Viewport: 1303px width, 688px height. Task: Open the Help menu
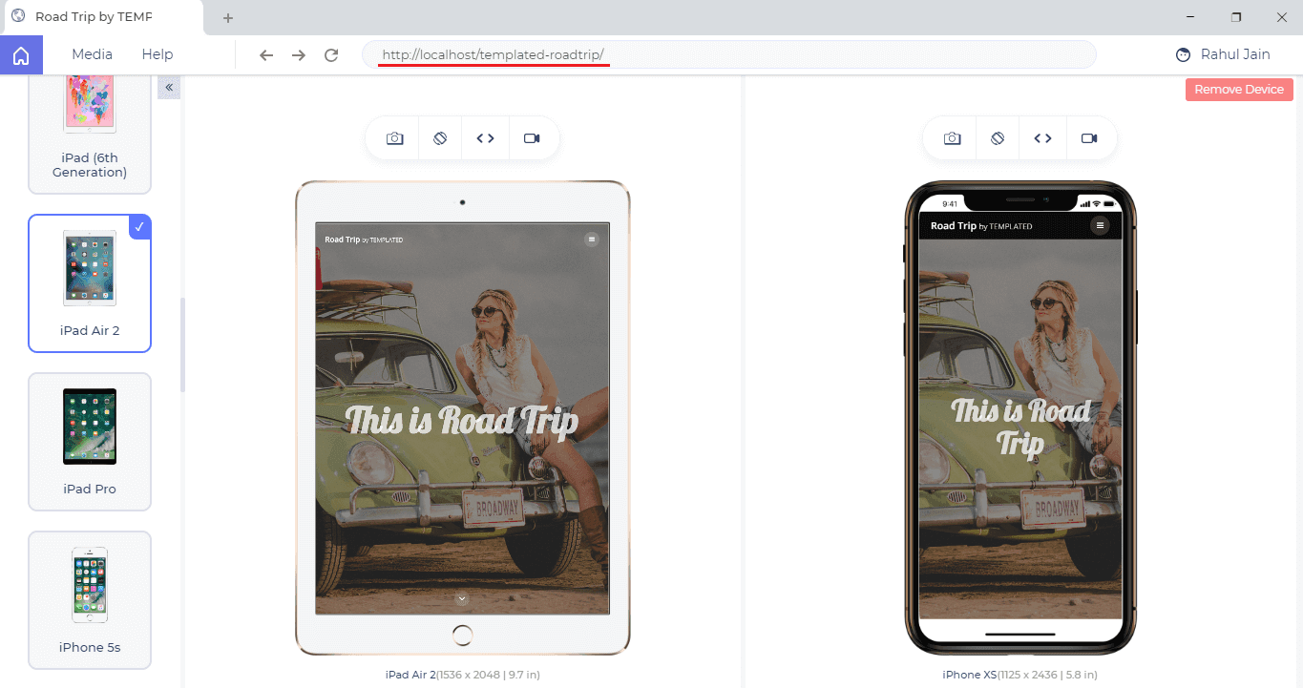(x=157, y=53)
